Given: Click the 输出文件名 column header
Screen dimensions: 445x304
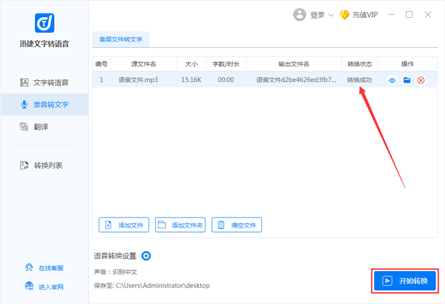Looking at the screenshot, I should coord(294,64).
